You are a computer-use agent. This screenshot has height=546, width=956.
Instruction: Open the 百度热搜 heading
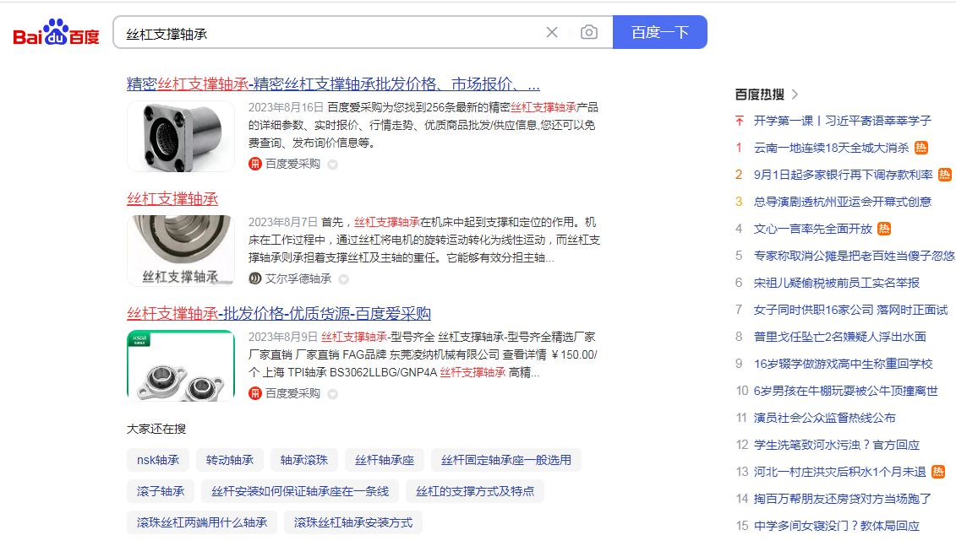760,95
